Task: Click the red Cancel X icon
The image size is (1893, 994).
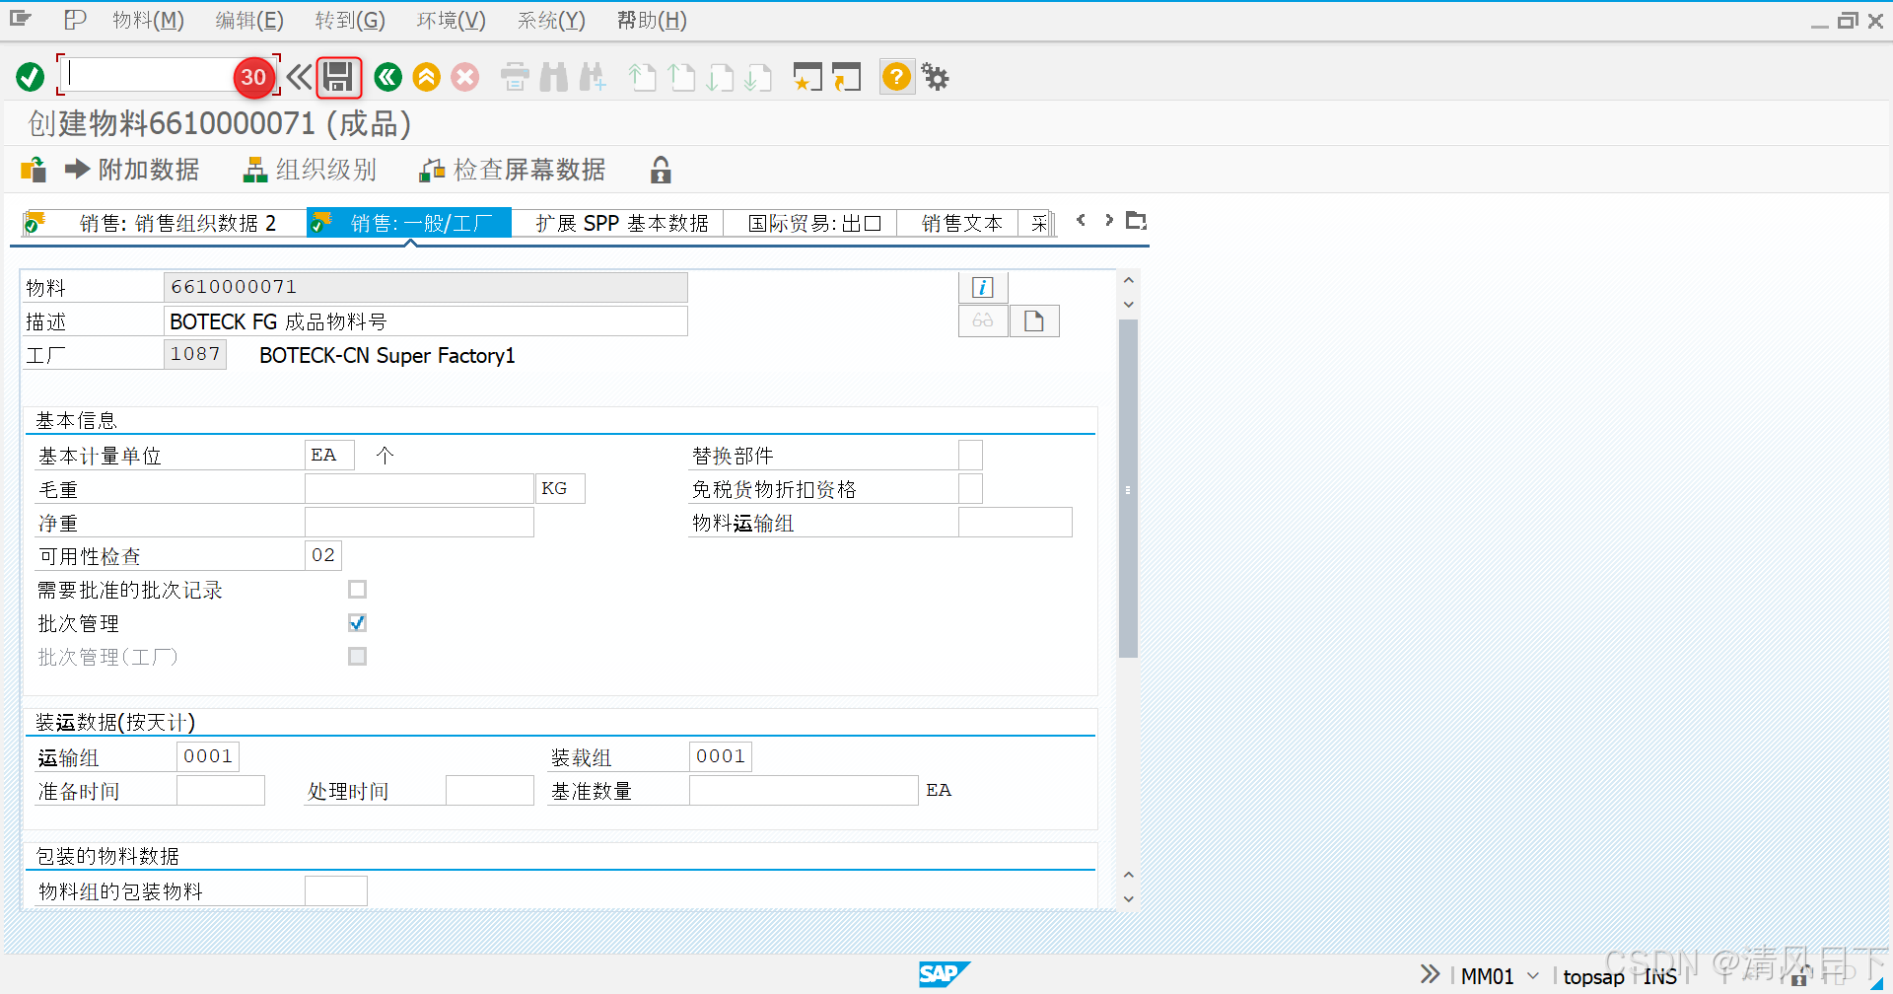Action: pos(465,77)
